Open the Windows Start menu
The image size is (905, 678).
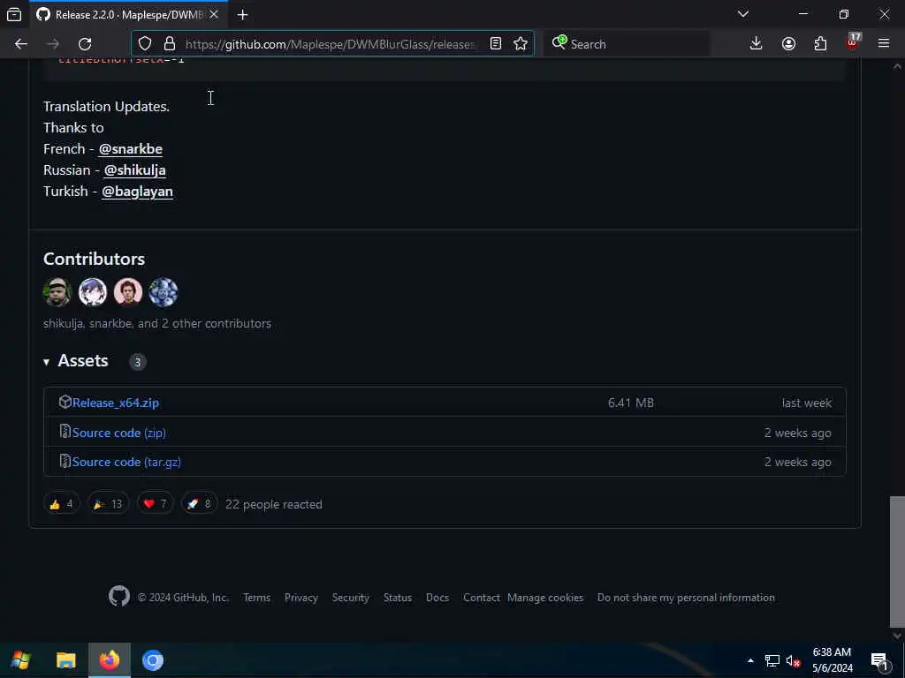pyautogui.click(x=21, y=660)
